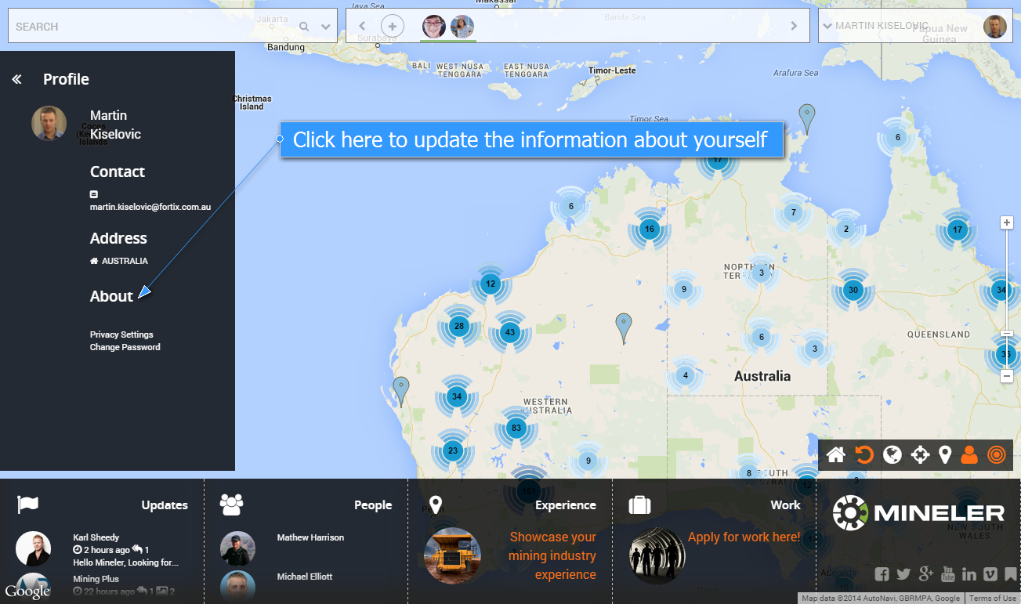Click the search magnifier icon
The height and width of the screenshot is (604, 1021).
[304, 27]
